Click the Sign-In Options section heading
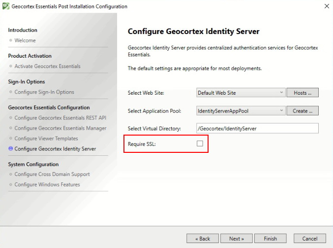 tap(27, 82)
